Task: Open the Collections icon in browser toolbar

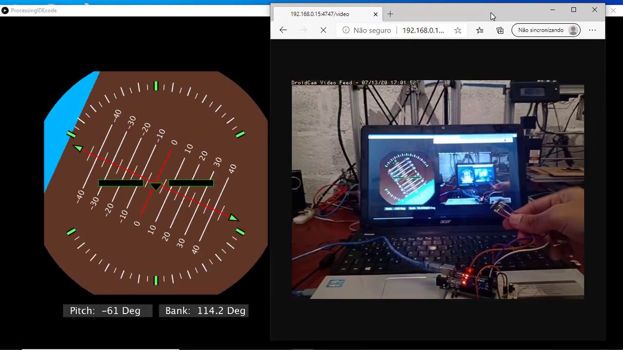Action: coord(500,30)
